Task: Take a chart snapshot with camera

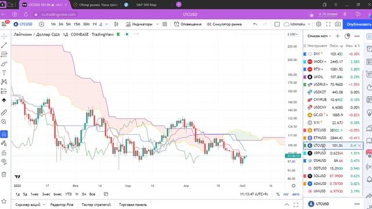Action: click(x=338, y=24)
